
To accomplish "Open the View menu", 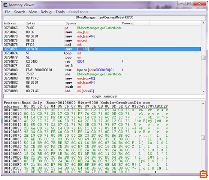I will 33,12.
